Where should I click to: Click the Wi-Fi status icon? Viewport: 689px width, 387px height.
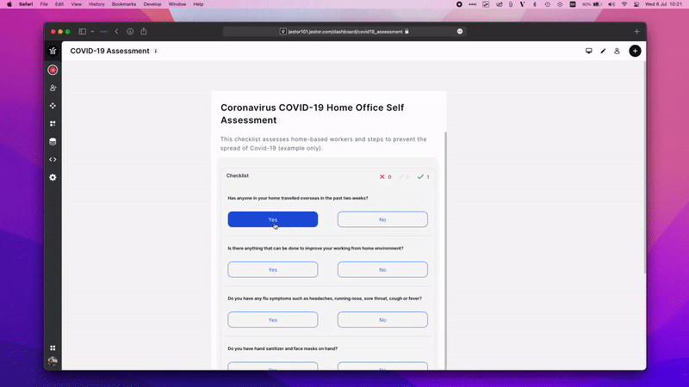point(624,4)
